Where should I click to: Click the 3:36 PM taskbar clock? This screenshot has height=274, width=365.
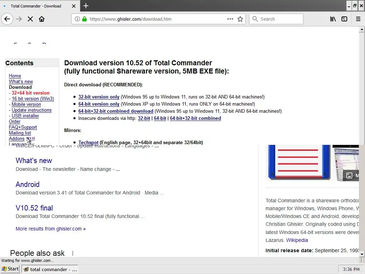pos(351,269)
